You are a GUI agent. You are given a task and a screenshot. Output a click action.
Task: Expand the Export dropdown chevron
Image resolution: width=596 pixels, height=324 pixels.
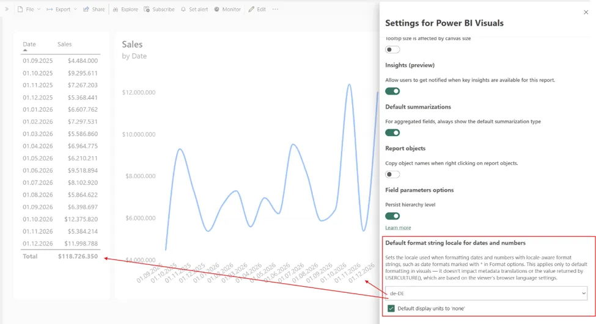click(x=75, y=9)
